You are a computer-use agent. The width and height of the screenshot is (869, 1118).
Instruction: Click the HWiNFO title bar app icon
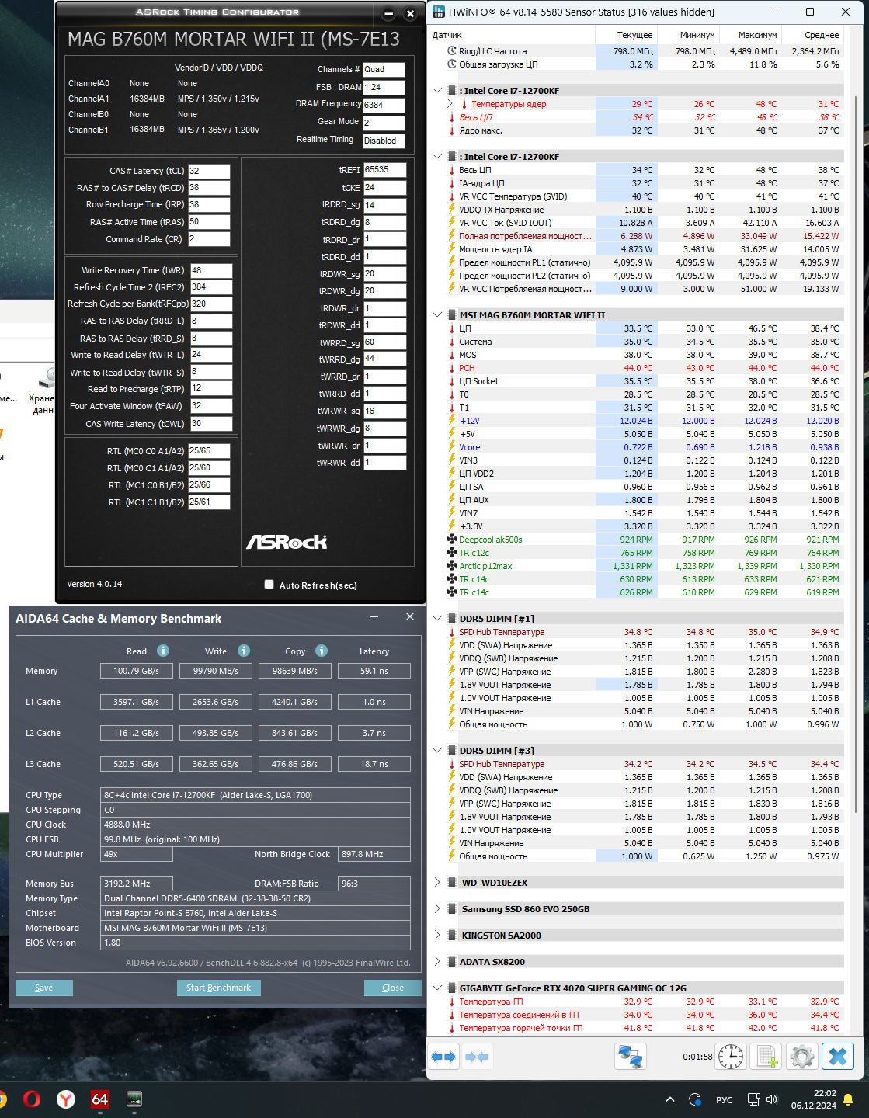tap(439, 12)
